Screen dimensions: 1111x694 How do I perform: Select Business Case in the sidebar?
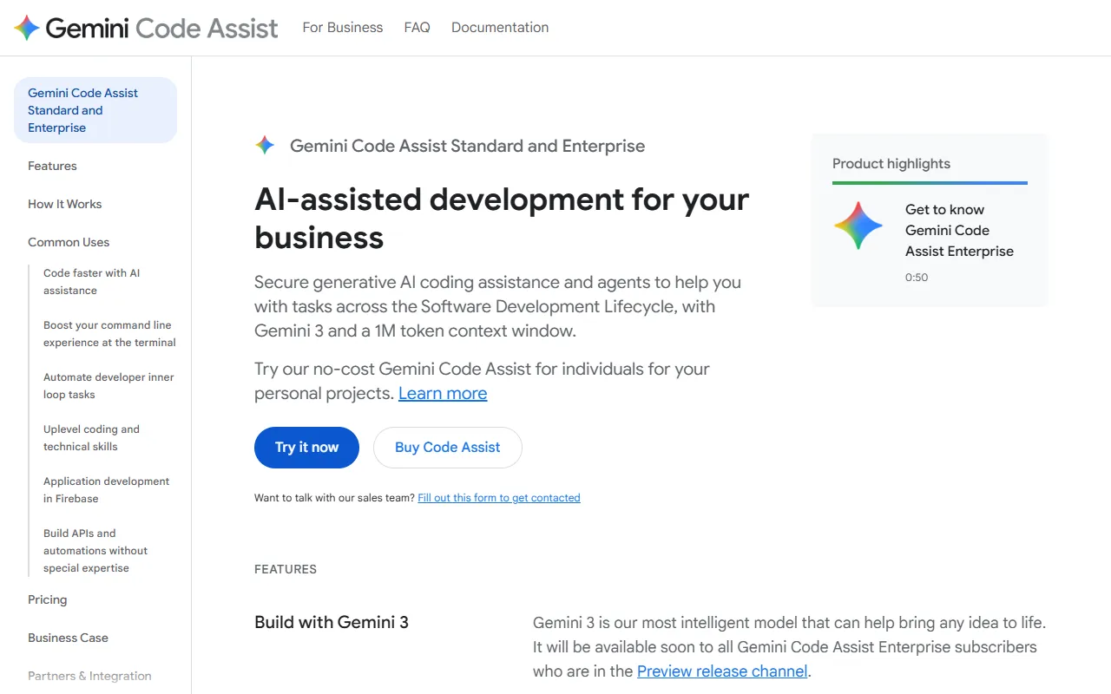point(68,638)
